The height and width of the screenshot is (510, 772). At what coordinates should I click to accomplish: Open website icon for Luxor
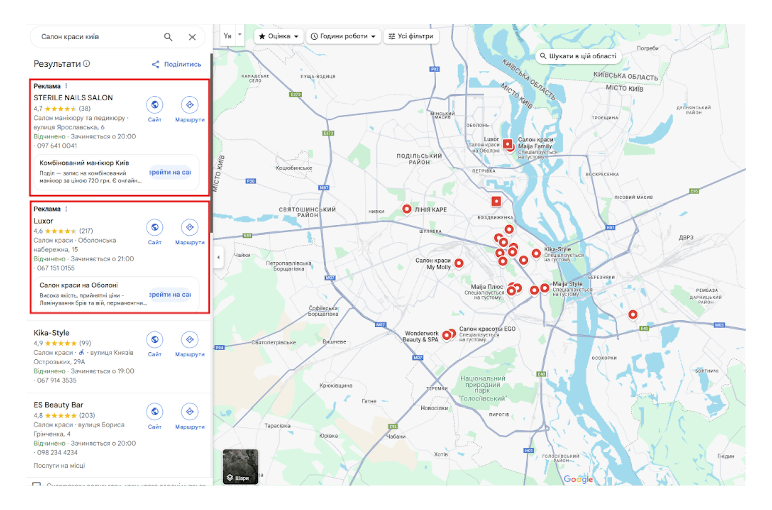[155, 228]
